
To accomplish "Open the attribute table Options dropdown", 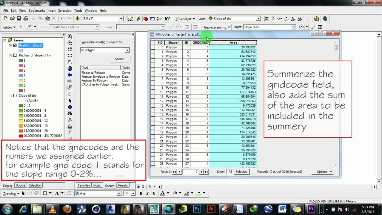I will 324,172.
